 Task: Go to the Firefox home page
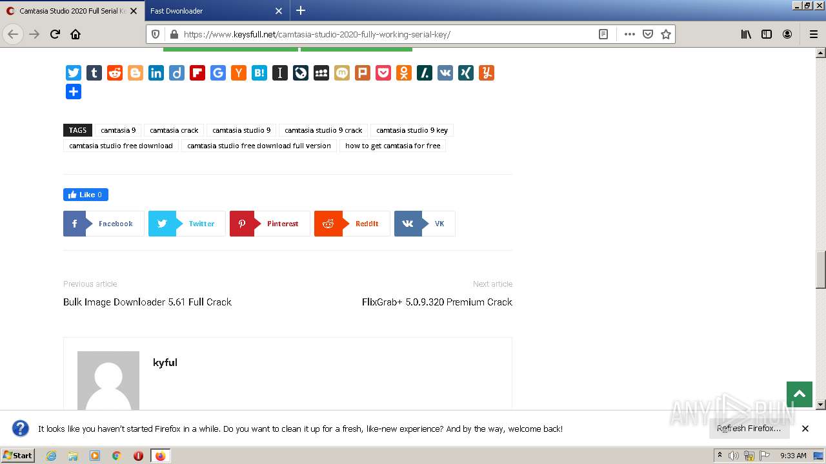(76, 34)
